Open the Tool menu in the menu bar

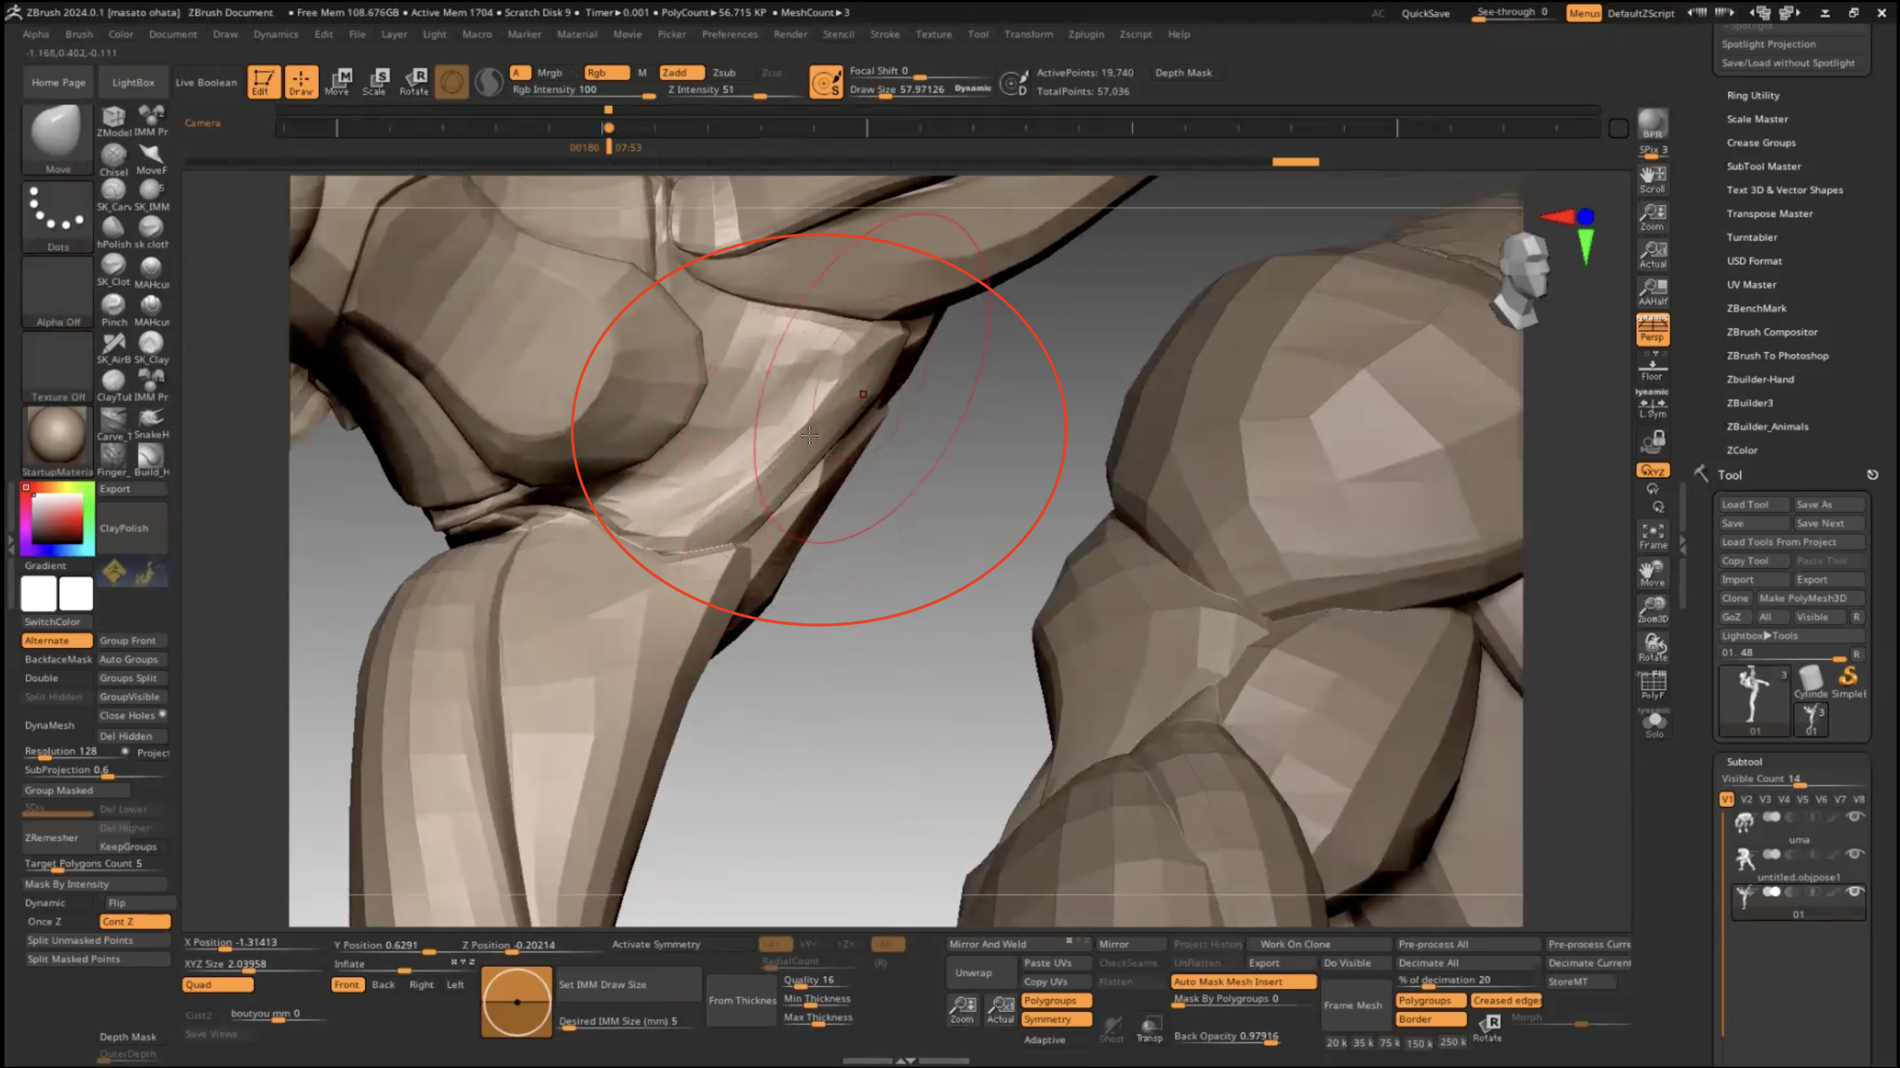coord(978,34)
